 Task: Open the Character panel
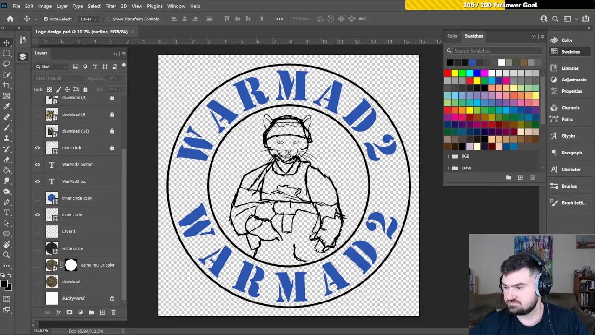pyautogui.click(x=571, y=169)
